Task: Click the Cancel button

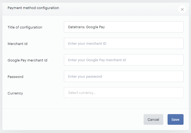Action: point(153,119)
